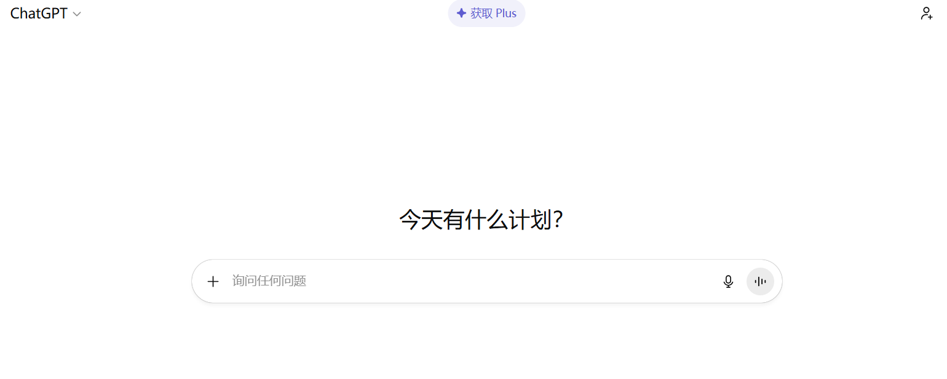
Task: Tap the gray circular voice button
Action: click(760, 281)
